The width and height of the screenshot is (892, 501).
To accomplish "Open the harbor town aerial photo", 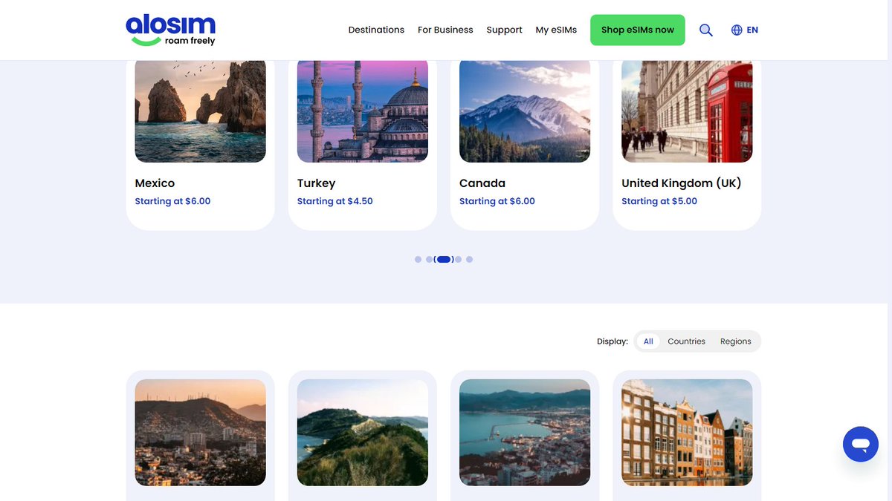I will [525, 433].
